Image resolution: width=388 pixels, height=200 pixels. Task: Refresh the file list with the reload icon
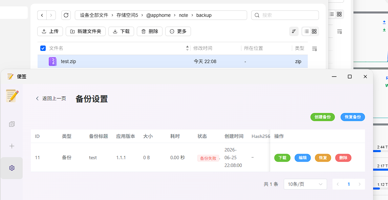coord(66,15)
